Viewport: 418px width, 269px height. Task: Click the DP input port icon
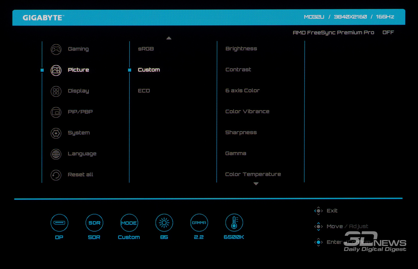59,223
